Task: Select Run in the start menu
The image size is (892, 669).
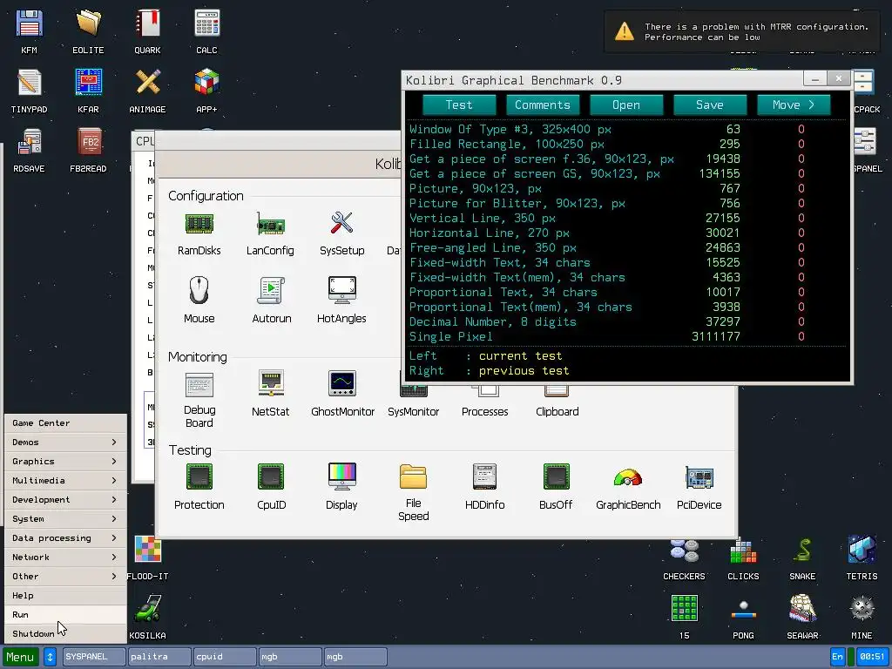Action: [x=65, y=614]
